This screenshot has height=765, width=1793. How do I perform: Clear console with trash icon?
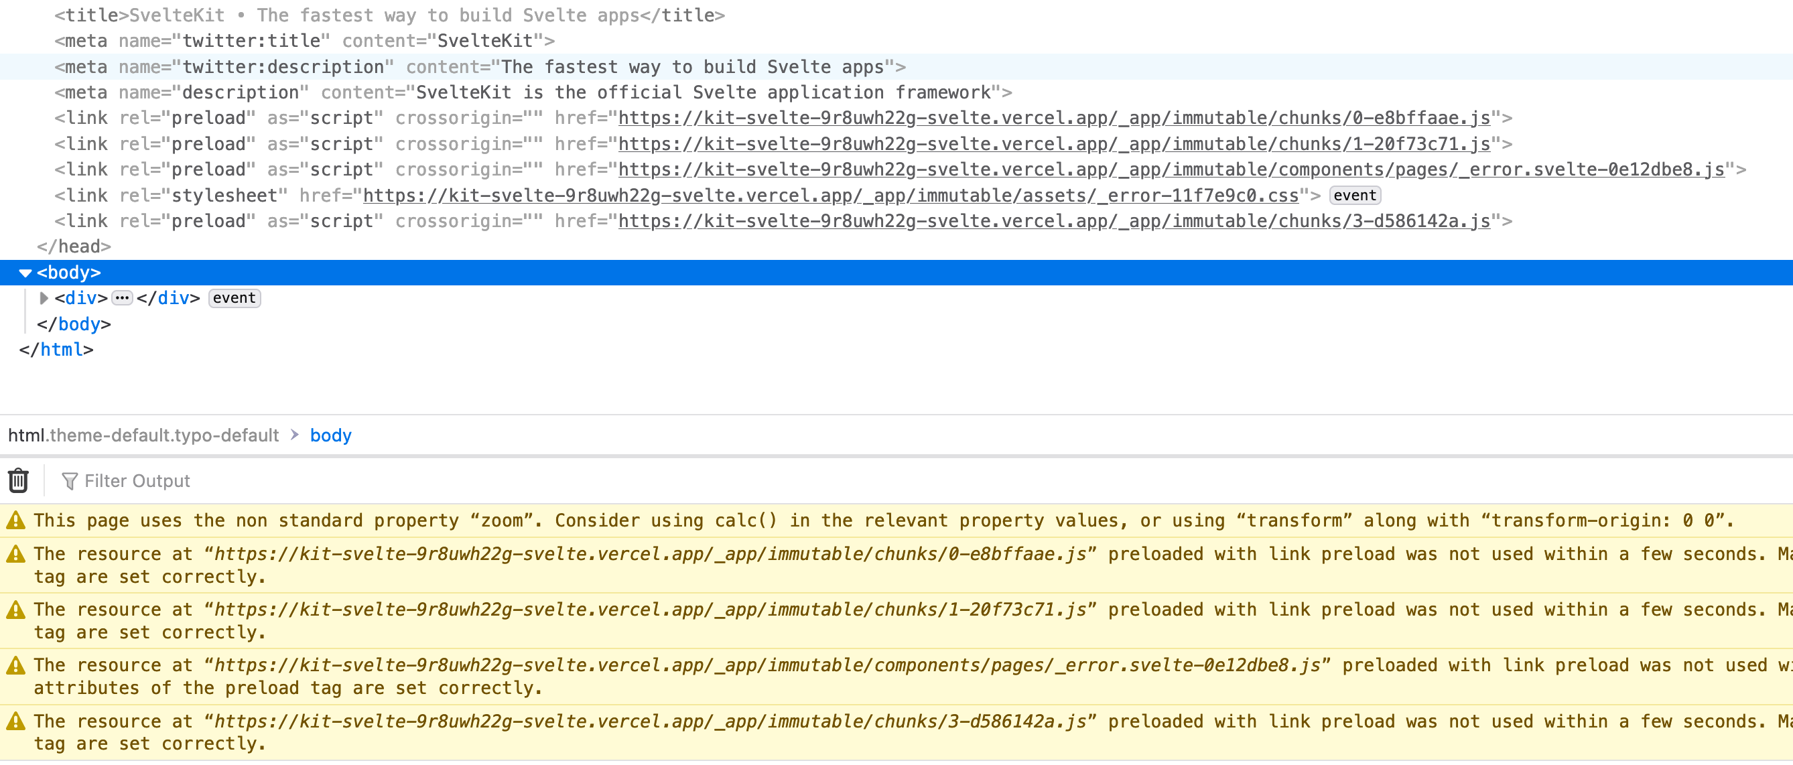[x=18, y=480]
